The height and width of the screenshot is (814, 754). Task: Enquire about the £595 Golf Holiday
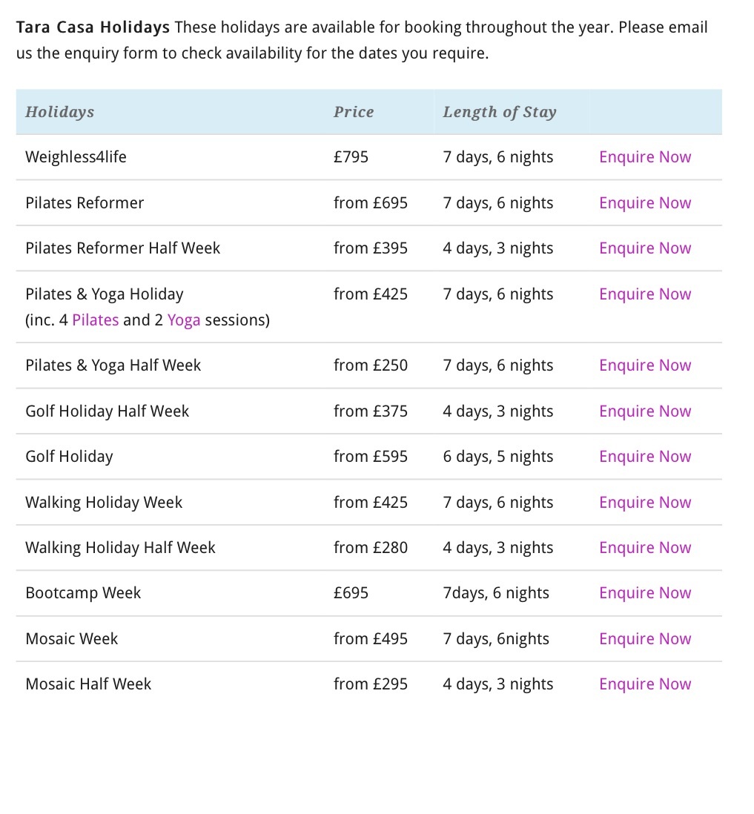pyautogui.click(x=644, y=457)
